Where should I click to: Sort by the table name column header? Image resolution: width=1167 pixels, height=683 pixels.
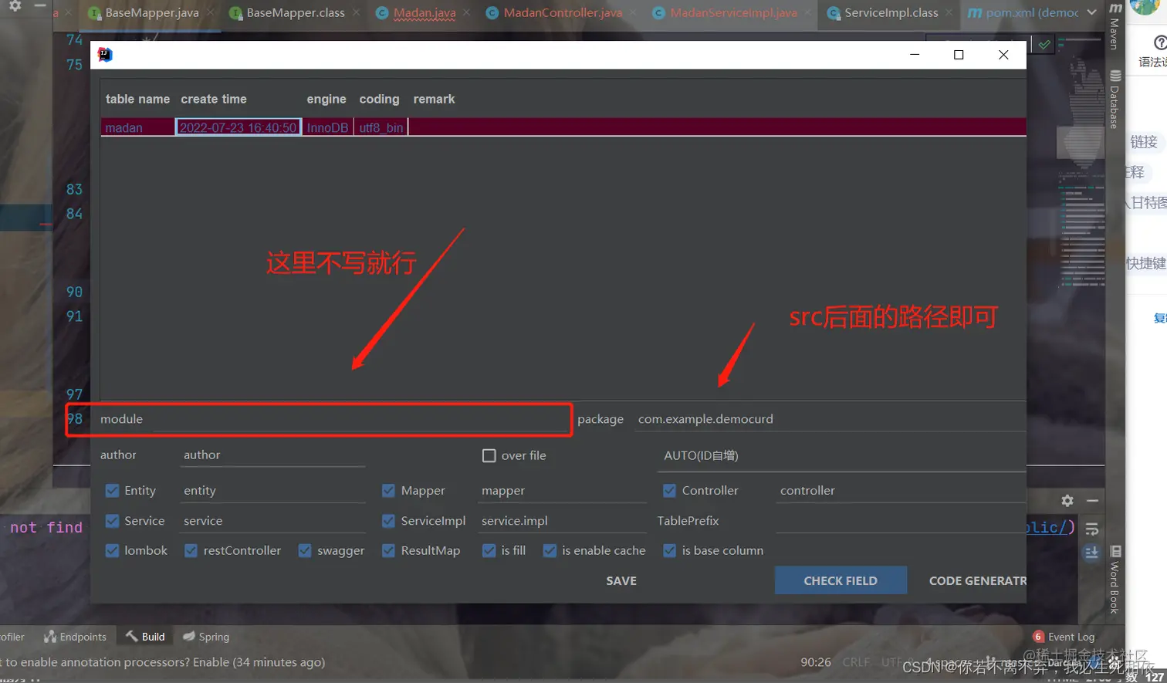point(137,99)
